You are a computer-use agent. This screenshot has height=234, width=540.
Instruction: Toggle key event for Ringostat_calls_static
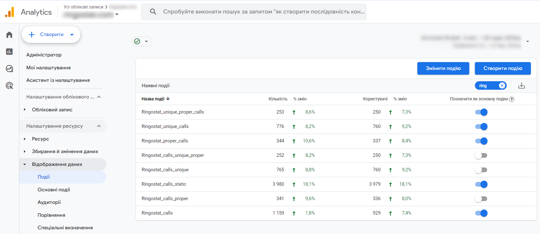(481, 184)
